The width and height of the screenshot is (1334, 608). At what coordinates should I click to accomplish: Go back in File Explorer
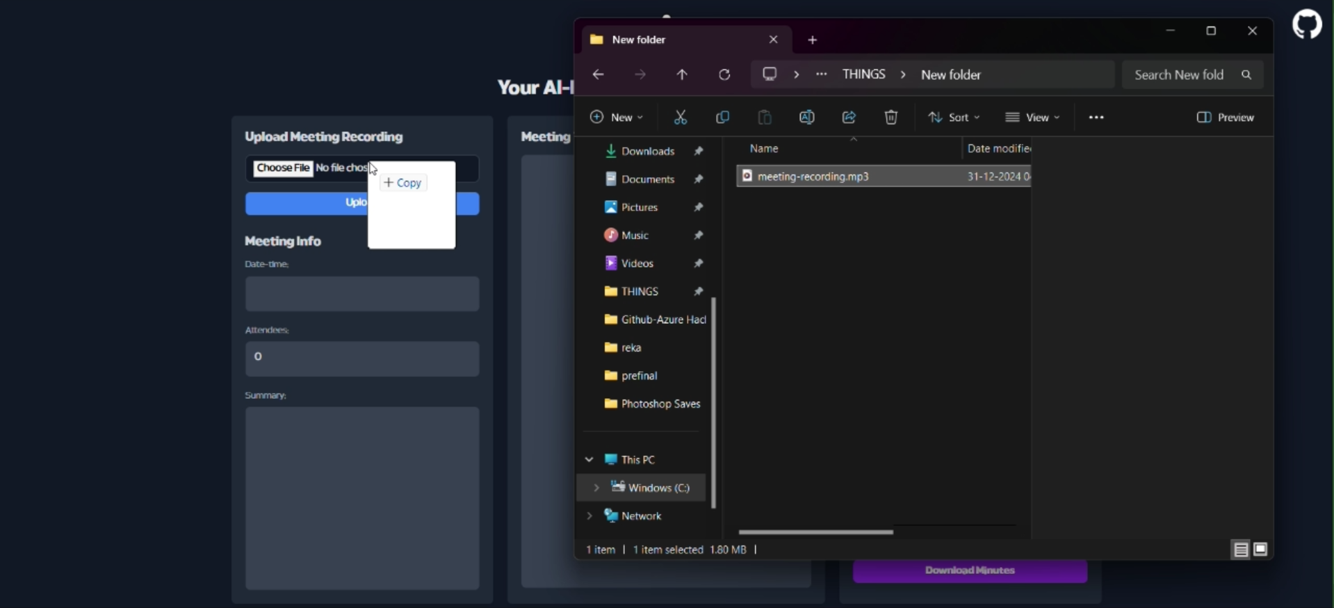coord(599,75)
